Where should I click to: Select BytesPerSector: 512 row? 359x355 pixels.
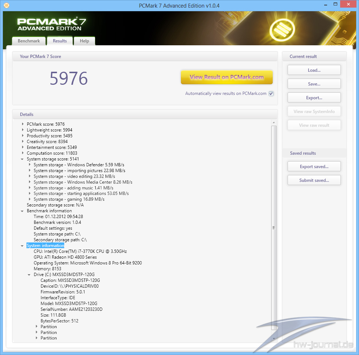coord(59,321)
